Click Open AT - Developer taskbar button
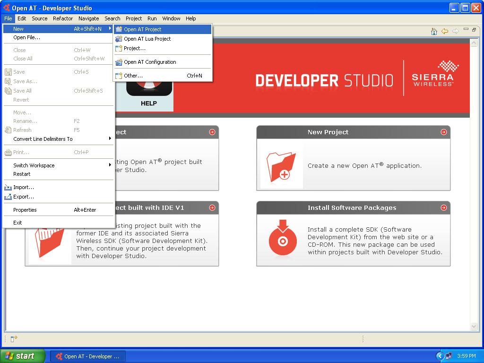Image resolution: width=484 pixels, height=363 pixels. coord(88,356)
